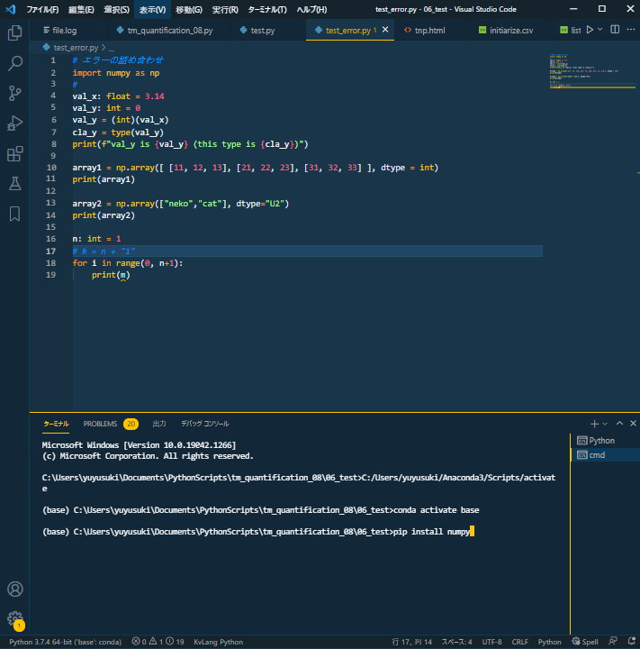Switch to the tnp.html tab
The image size is (640, 649).
(x=430, y=30)
